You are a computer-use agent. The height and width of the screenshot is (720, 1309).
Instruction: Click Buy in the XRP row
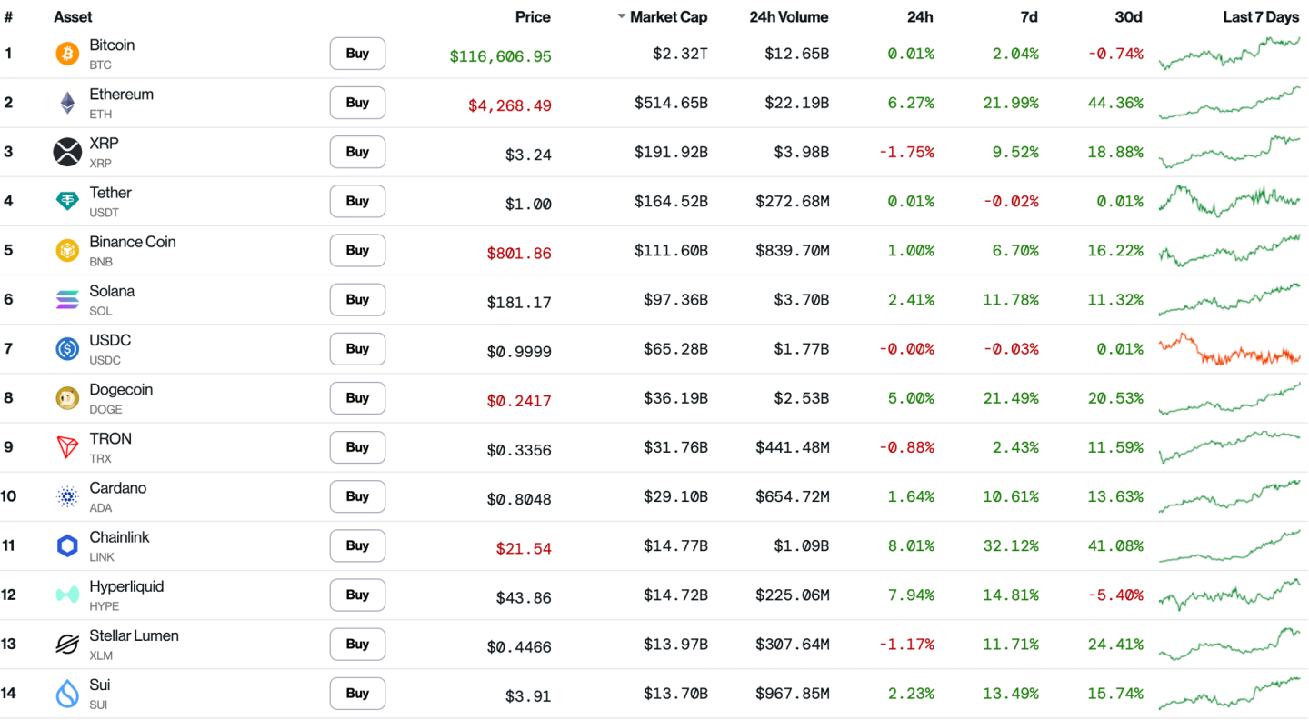pyautogui.click(x=357, y=152)
